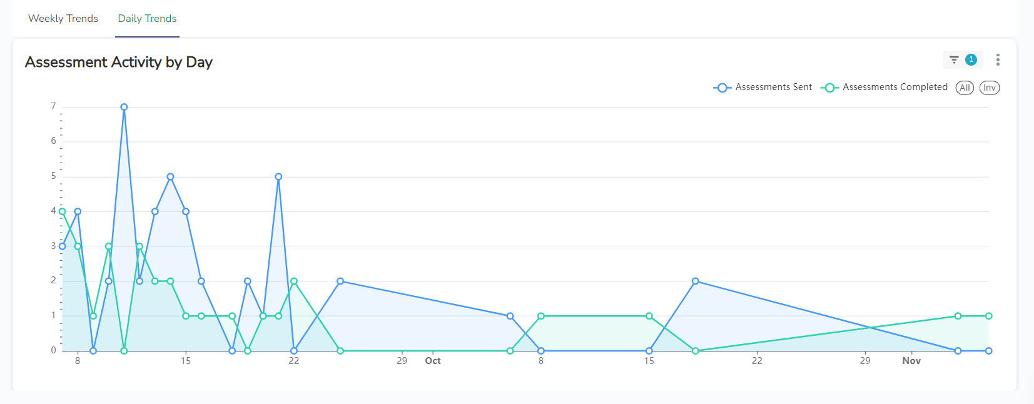Image resolution: width=1034 pixels, height=404 pixels.
Task: Click the filter count badge showing 1
Action: pyautogui.click(x=971, y=60)
